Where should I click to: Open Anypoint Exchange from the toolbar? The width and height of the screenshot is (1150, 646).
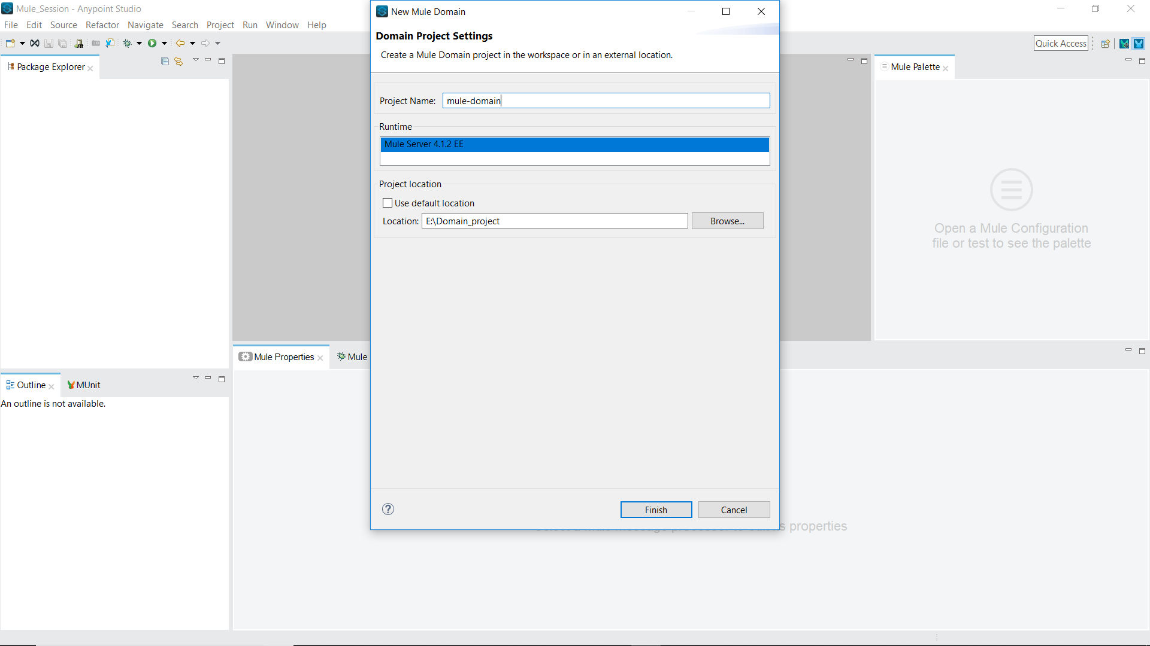point(35,43)
